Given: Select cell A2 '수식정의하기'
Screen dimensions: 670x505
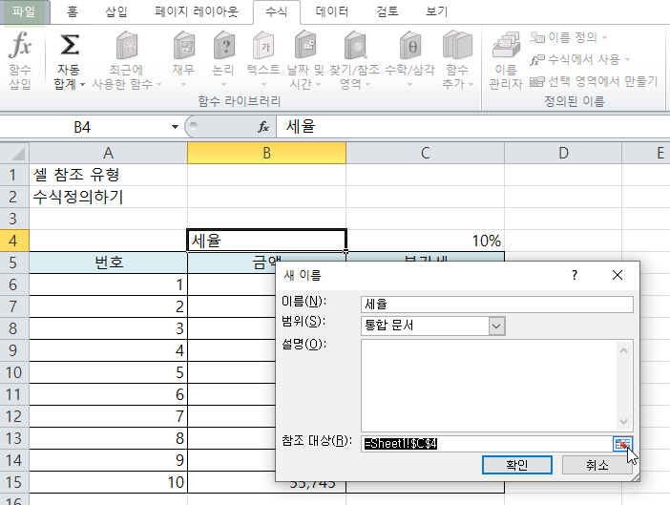Looking at the screenshot, I should click(x=108, y=197).
